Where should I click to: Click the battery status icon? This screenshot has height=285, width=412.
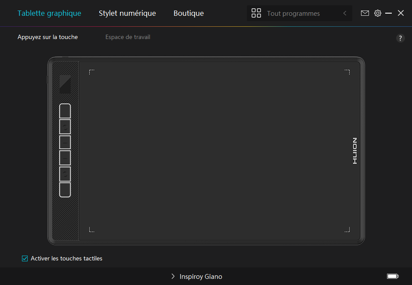click(392, 276)
